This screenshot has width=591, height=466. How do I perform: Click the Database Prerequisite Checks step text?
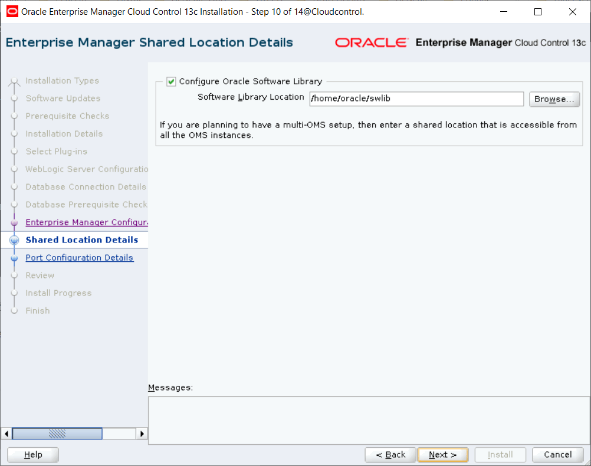coord(87,205)
